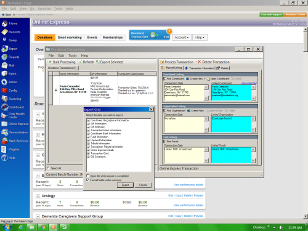
Task: Uncheck Gift Attributes export option
Action: tap(89, 127)
